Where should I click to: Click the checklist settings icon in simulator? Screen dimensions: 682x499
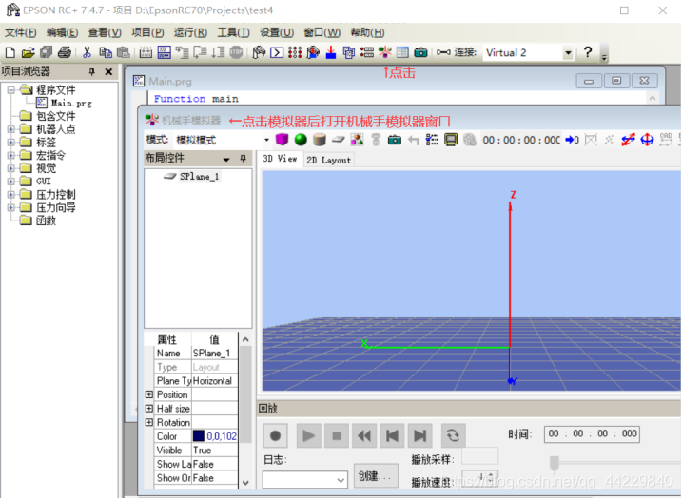[x=432, y=140]
